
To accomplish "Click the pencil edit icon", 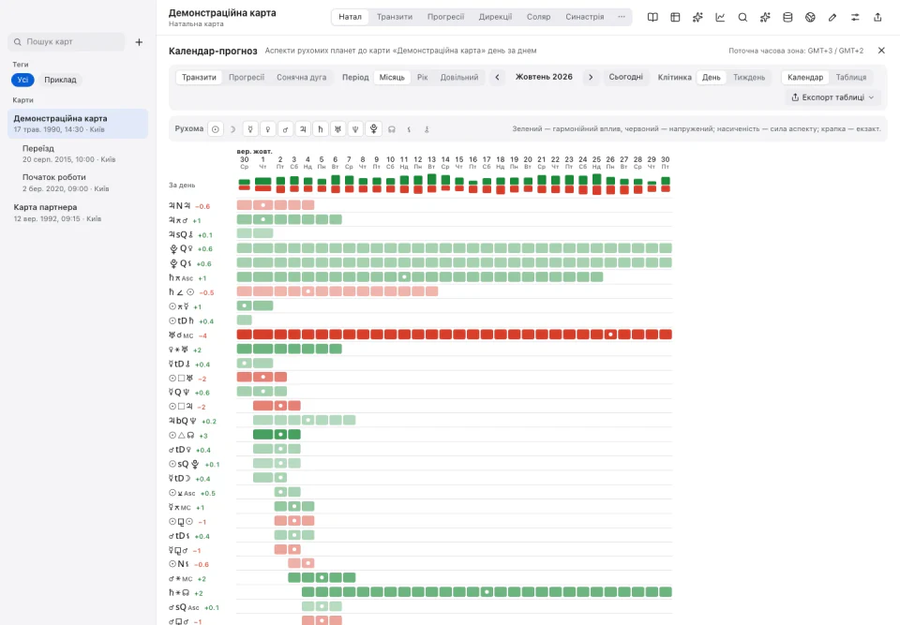I will [x=832, y=17].
